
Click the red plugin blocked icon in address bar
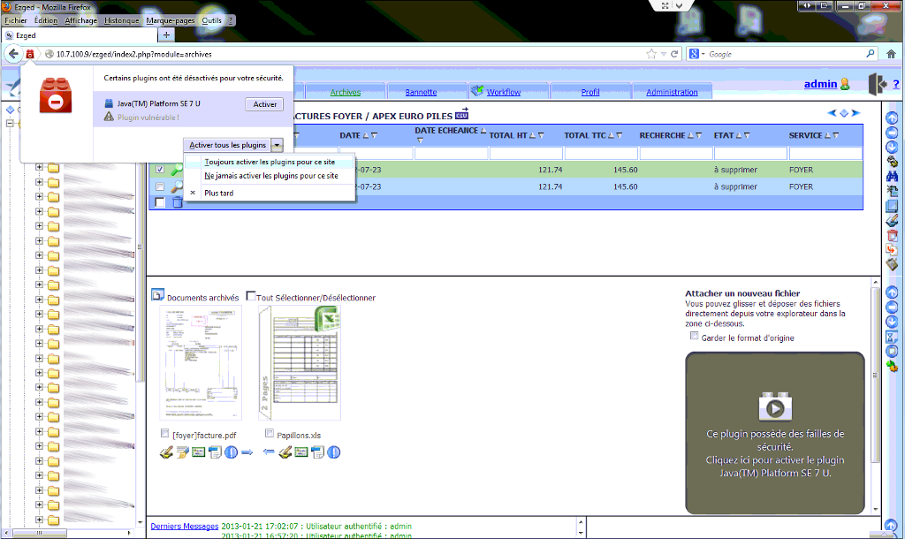point(30,54)
